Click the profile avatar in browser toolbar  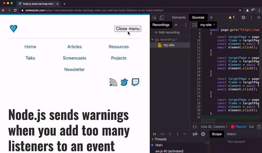(253, 11)
